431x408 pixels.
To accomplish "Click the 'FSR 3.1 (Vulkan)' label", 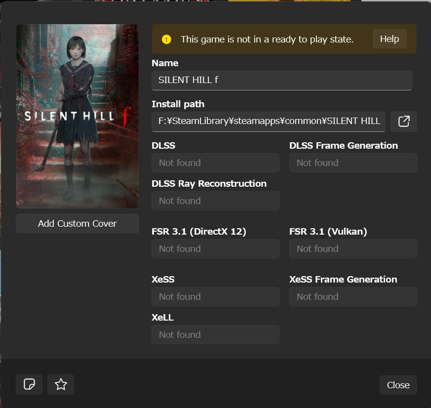I will point(328,232).
